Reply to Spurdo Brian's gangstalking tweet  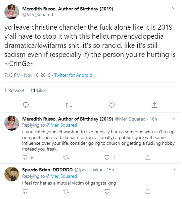coord(25,191)
